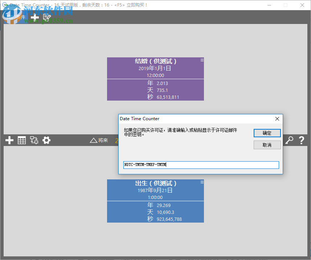
Task: Click the 取消 button in dialog
Action: (267, 145)
